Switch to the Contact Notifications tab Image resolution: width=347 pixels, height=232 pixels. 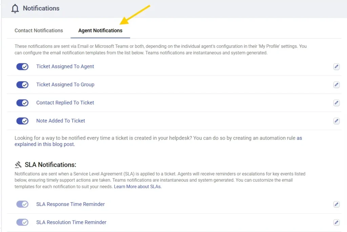pos(39,30)
